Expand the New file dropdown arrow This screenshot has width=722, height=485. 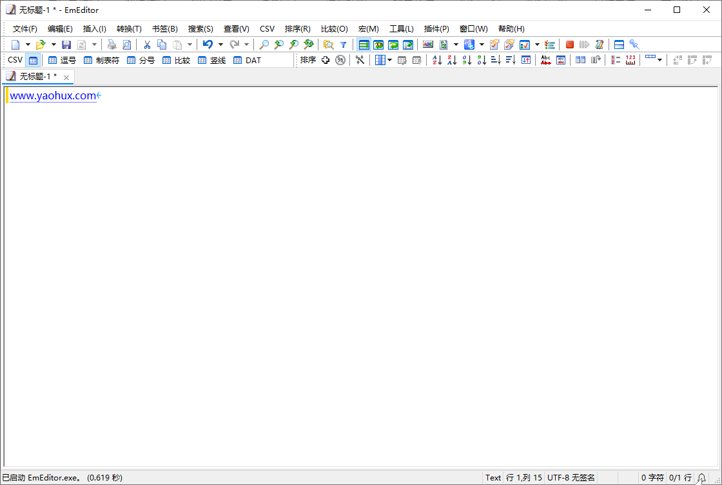[x=28, y=45]
